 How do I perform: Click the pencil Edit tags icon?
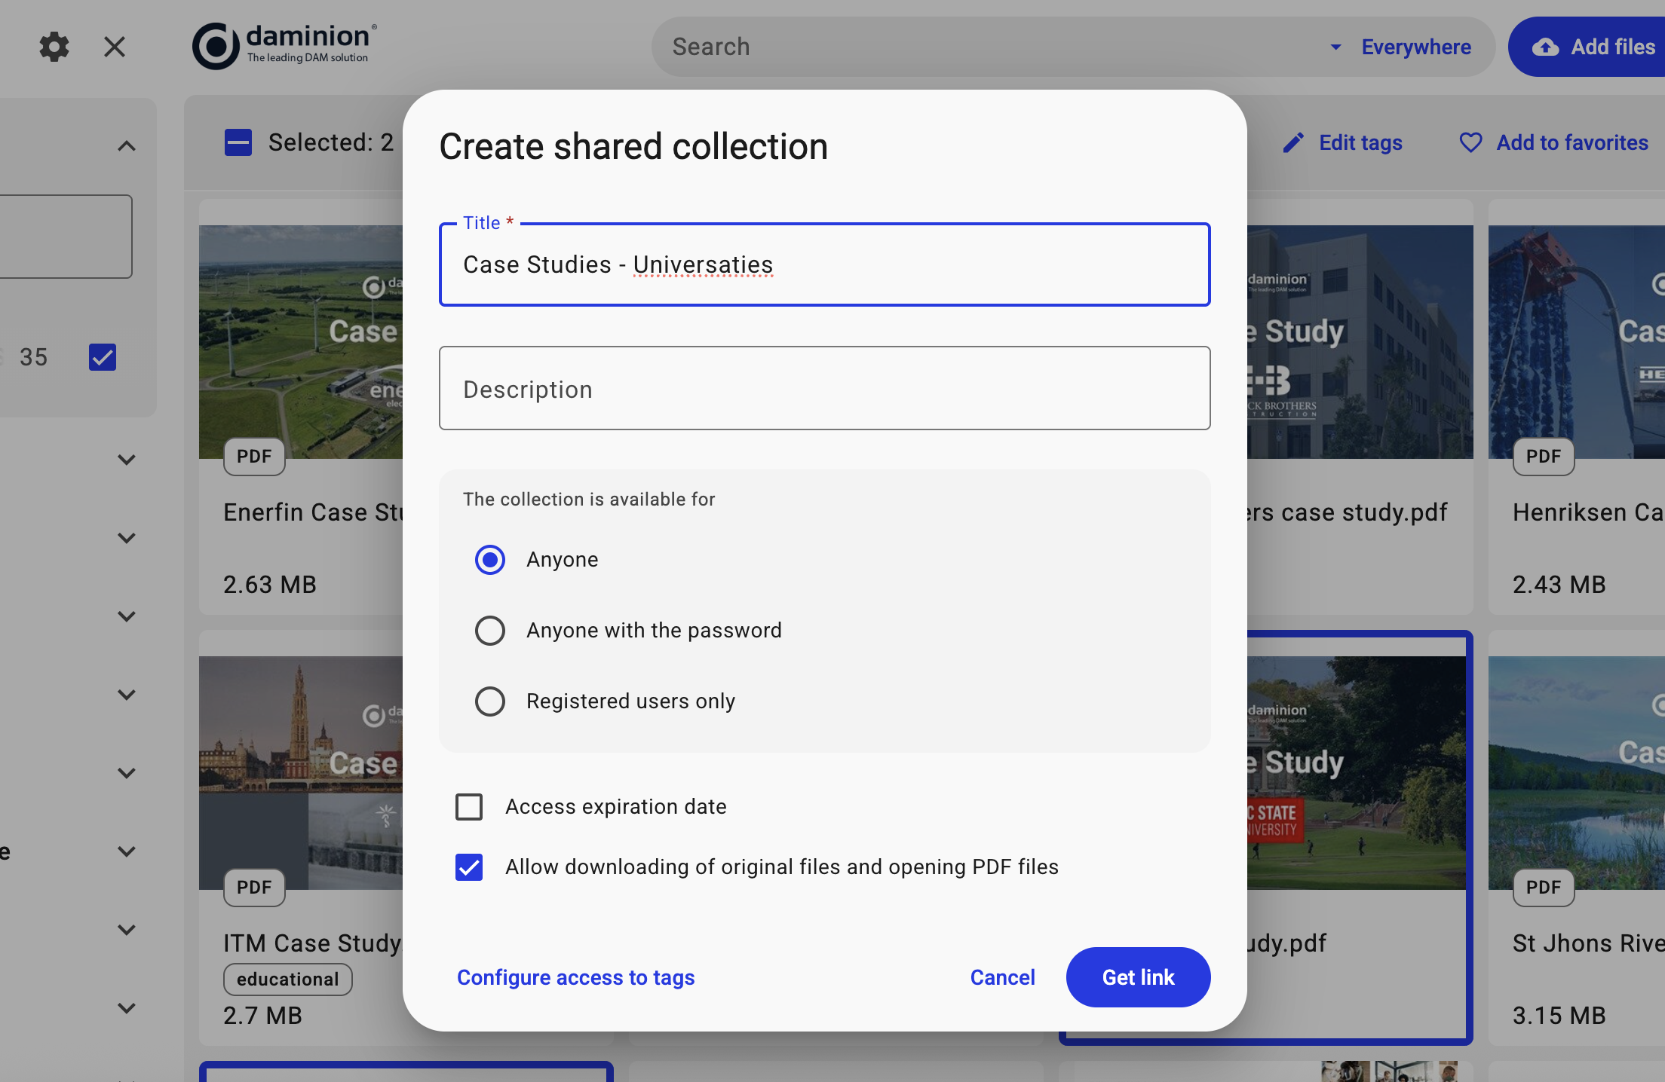click(x=1293, y=142)
